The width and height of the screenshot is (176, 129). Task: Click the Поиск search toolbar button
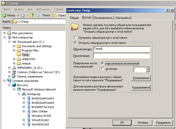44,15
